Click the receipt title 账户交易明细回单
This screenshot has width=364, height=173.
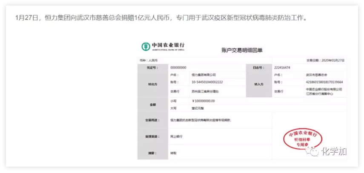coord(242,50)
